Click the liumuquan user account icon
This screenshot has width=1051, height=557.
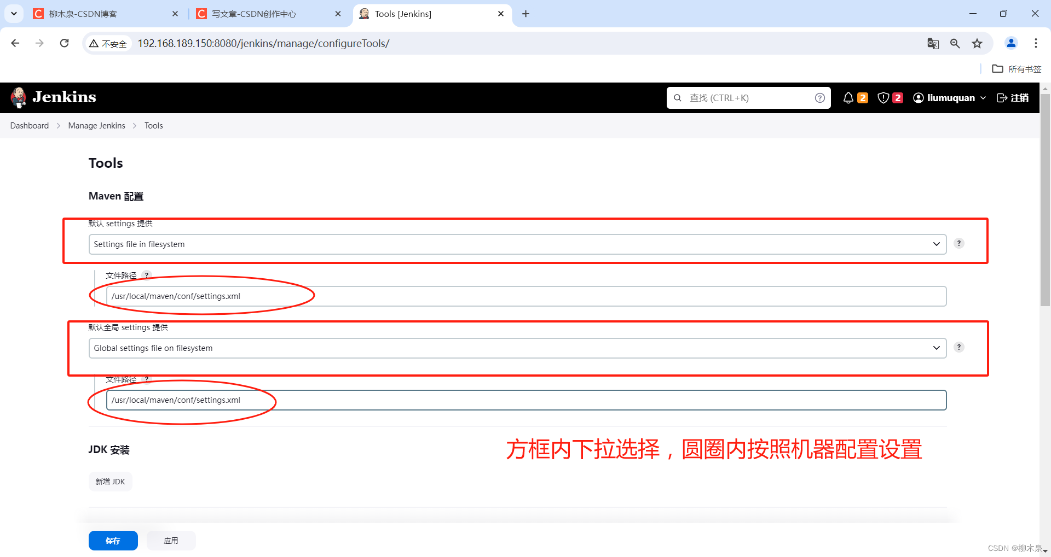pos(919,98)
